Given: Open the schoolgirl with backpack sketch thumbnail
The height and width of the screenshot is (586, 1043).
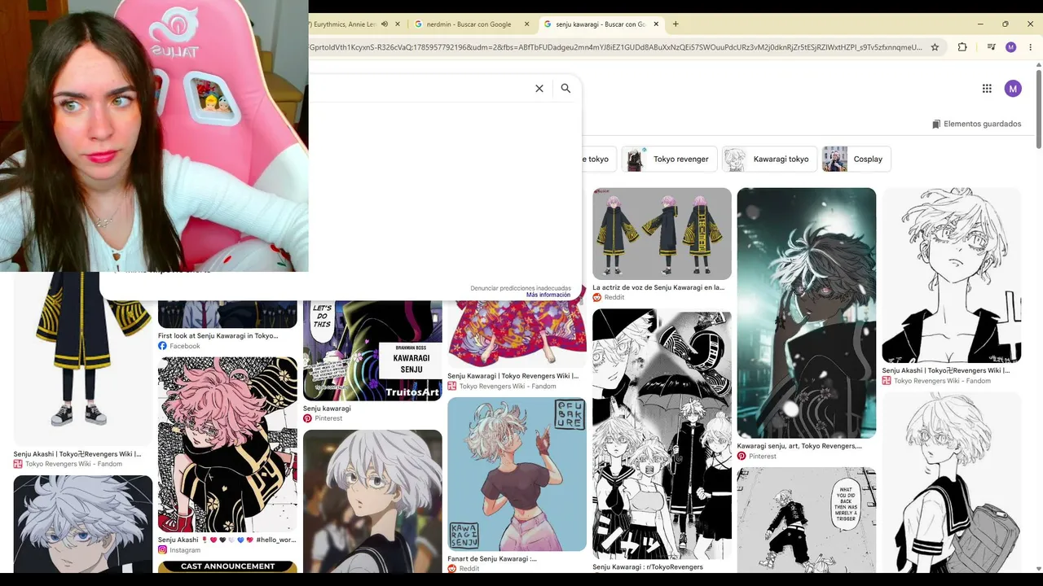Looking at the screenshot, I should tap(952, 483).
